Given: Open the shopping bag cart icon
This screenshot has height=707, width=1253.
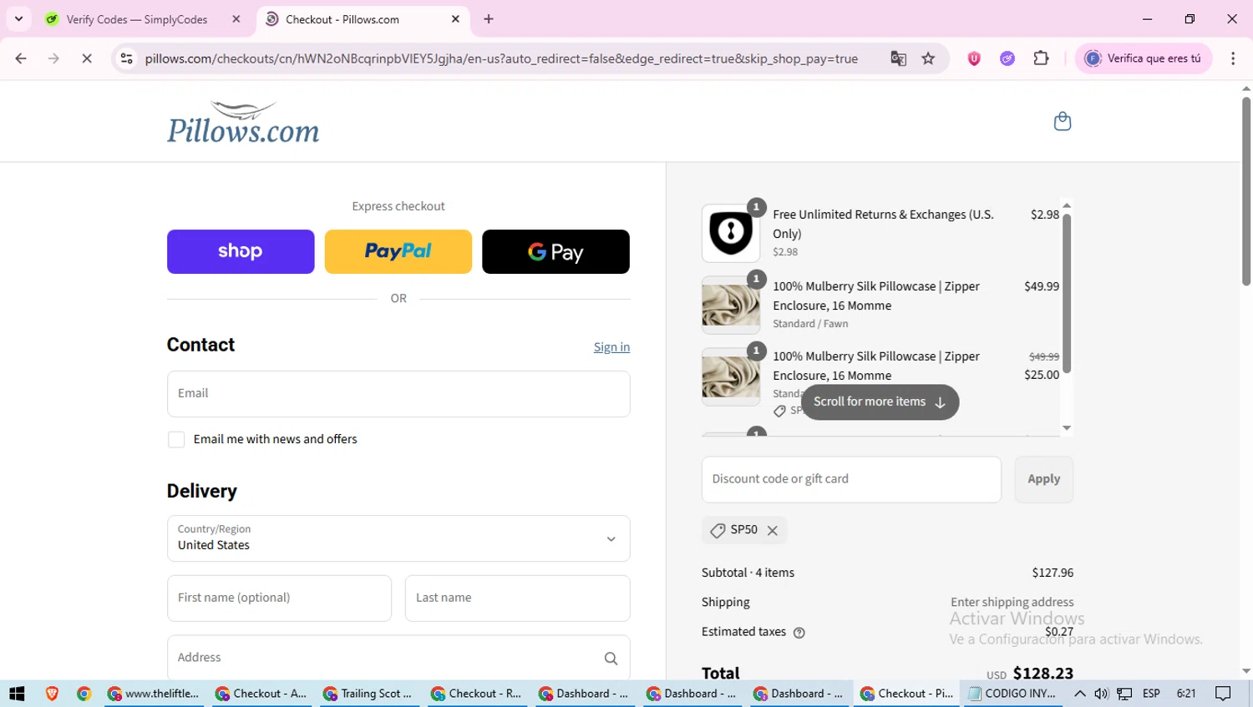Looking at the screenshot, I should [x=1062, y=122].
